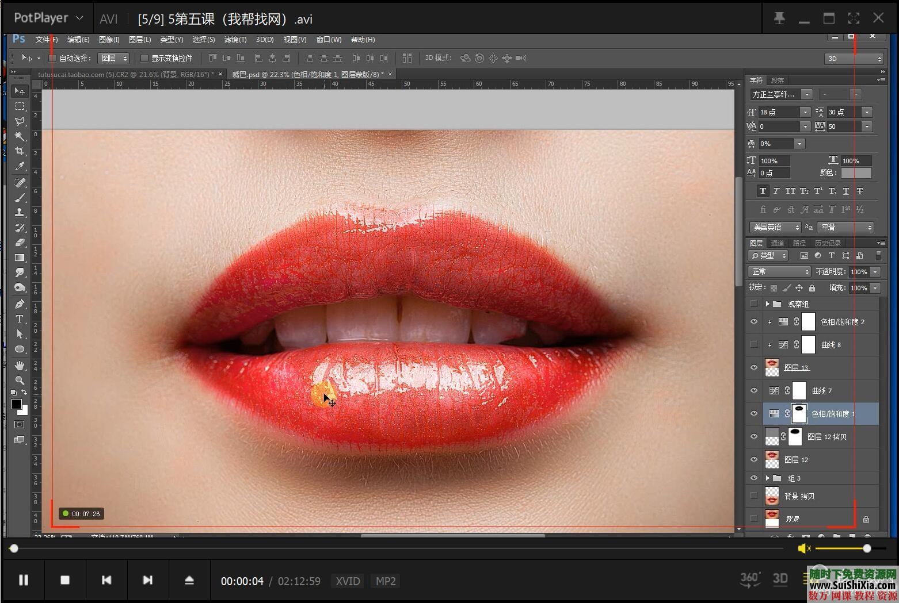Open the 方正兰亭纤 font family dropdown
Viewport: 899px width, 603px height.
807,94
